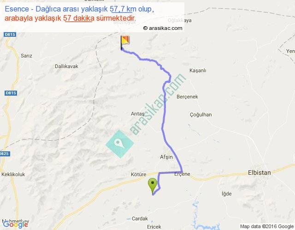Click the 57,7 km underlined distance

tap(122, 9)
